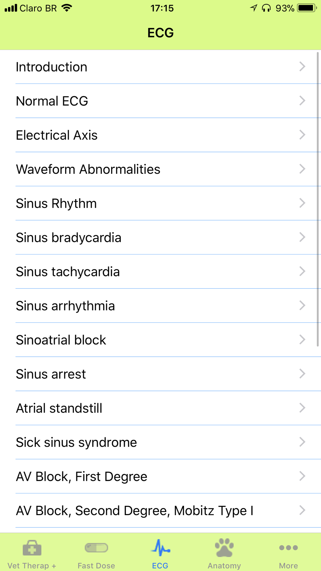The height and width of the screenshot is (571, 321).
Task: Click the vertical scrollbar on the right edge
Action: (x=318, y=199)
